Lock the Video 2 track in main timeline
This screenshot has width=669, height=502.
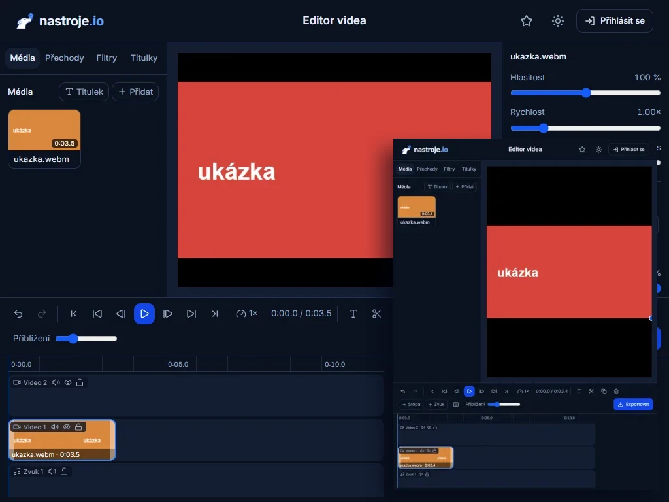pyautogui.click(x=80, y=382)
